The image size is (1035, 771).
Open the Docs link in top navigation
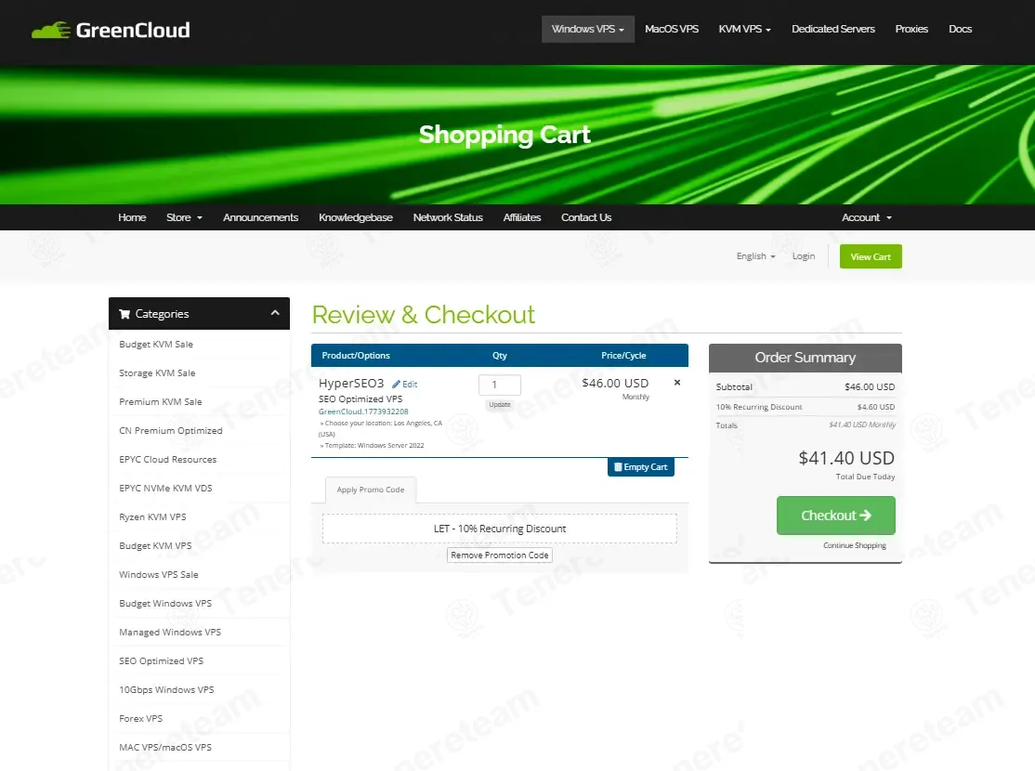[x=960, y=29]
